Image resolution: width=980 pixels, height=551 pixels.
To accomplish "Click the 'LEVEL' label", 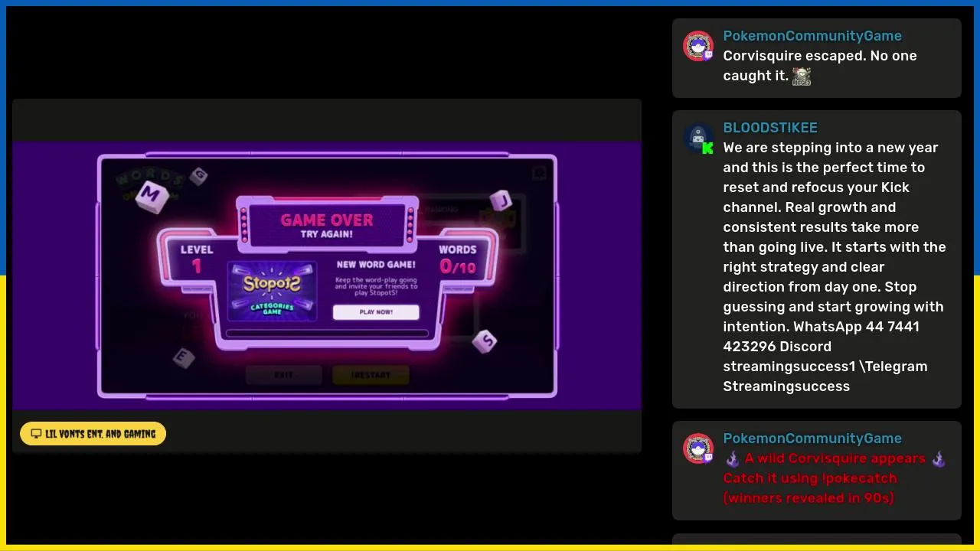I will click(197, 249).
